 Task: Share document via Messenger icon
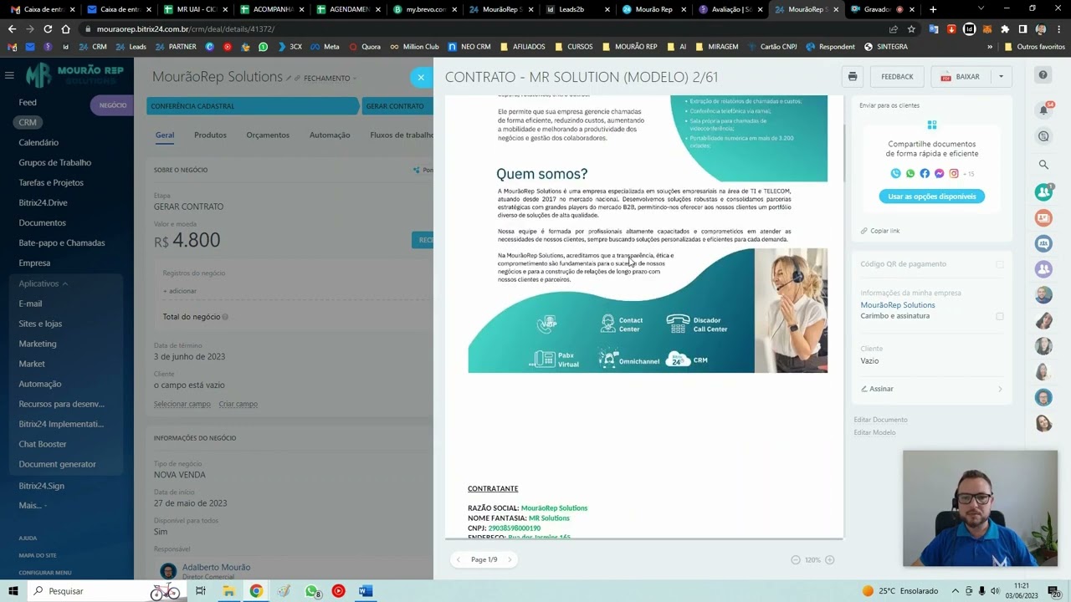pos(939,173)
